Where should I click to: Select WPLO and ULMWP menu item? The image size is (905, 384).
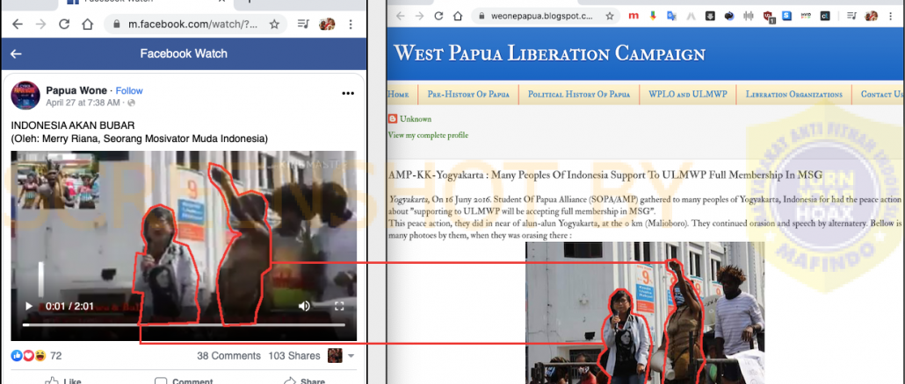pyautogui.click(x=687, y=95)
